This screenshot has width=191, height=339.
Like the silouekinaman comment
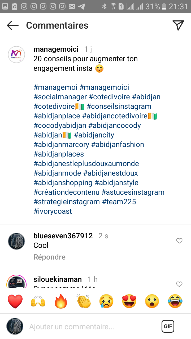pos(179,284)
